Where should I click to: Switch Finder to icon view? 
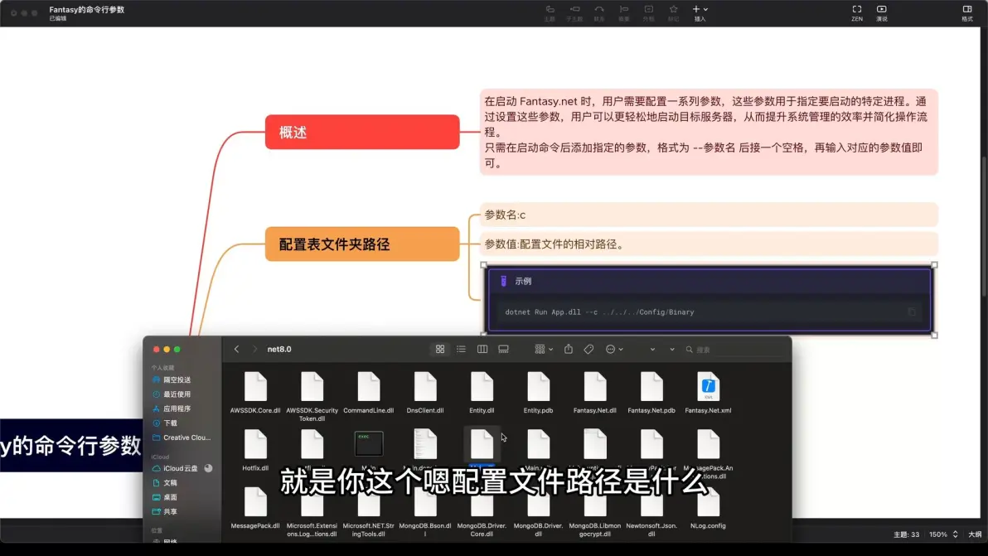(440, 349)
